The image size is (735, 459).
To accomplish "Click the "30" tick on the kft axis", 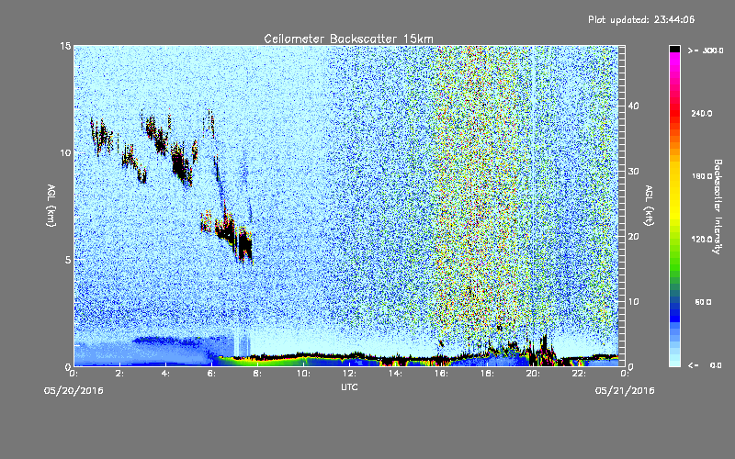I will coord(633,172).
